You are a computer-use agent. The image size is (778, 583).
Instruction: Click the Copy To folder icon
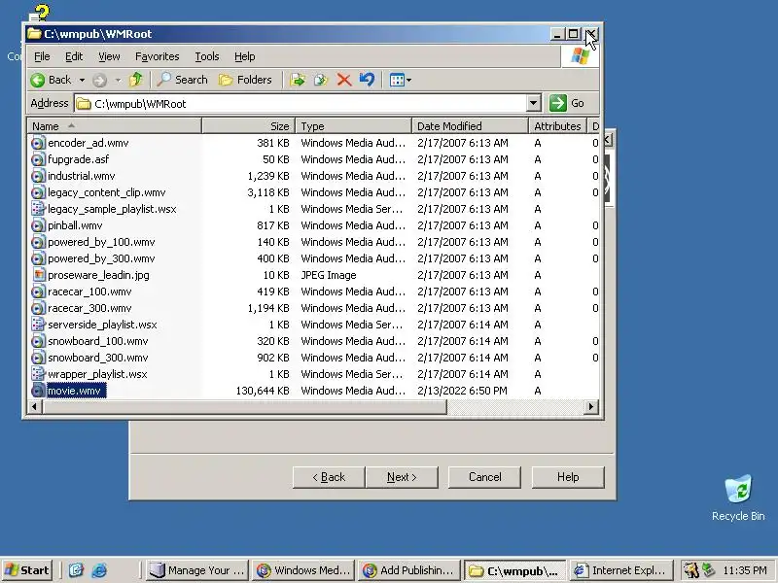(321, 80)
